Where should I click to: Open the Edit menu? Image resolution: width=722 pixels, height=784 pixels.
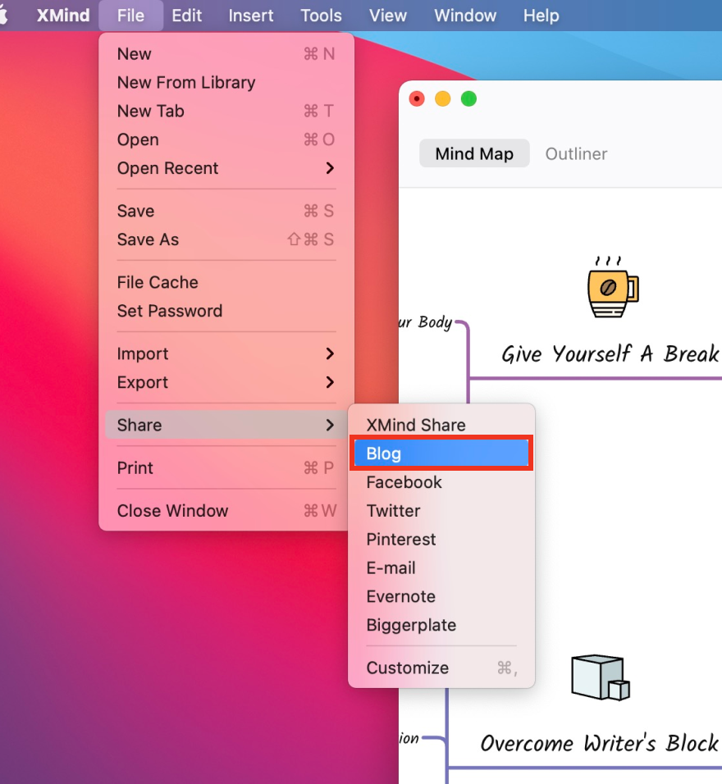[x=186, y=16]
